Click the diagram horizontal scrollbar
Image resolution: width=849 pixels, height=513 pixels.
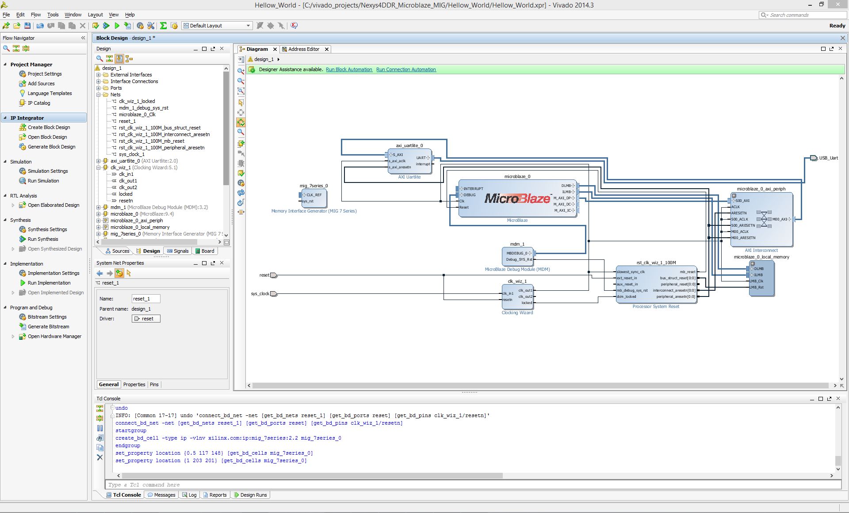pyautogui.click(x=540, y=385)
